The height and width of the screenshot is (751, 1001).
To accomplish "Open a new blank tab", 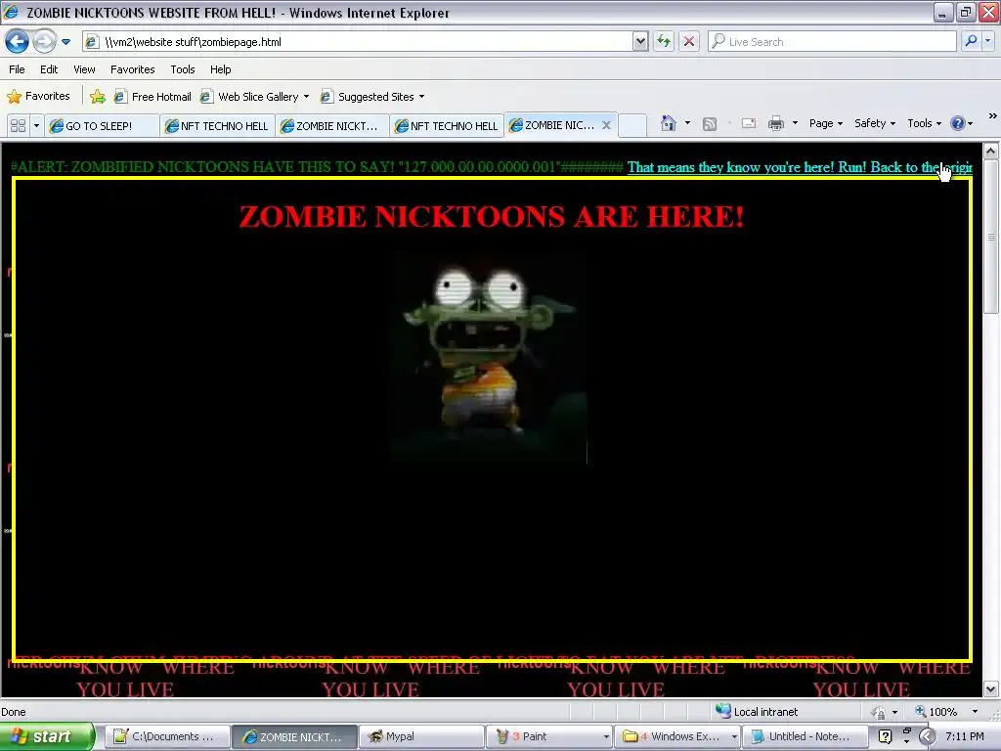I will pyautogui.click(x=632, y=126).
